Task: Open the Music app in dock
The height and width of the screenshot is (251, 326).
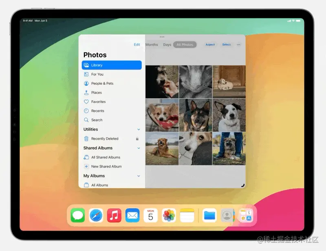Action: click(114, 215)
